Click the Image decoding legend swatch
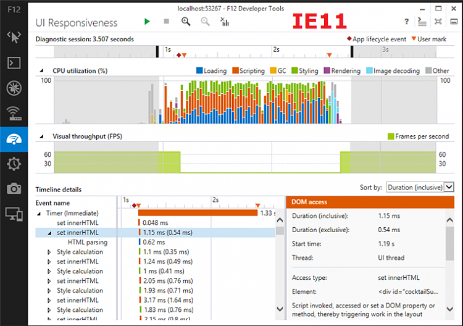463x326 pixels. tap(369, 70)
